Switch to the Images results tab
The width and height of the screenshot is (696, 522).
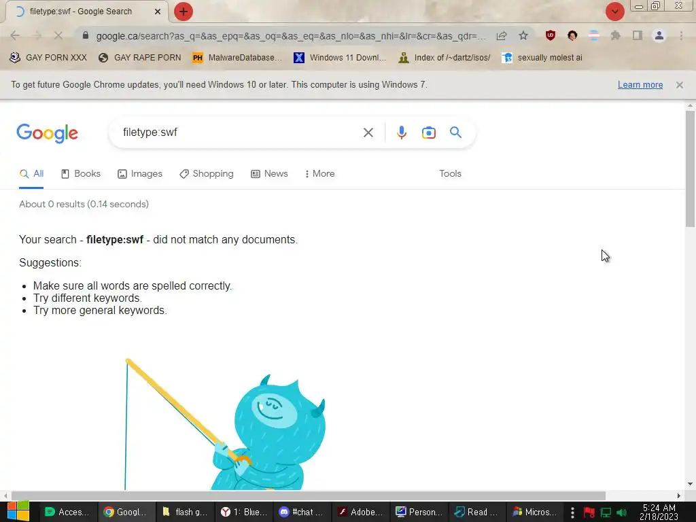pos(140,173)
